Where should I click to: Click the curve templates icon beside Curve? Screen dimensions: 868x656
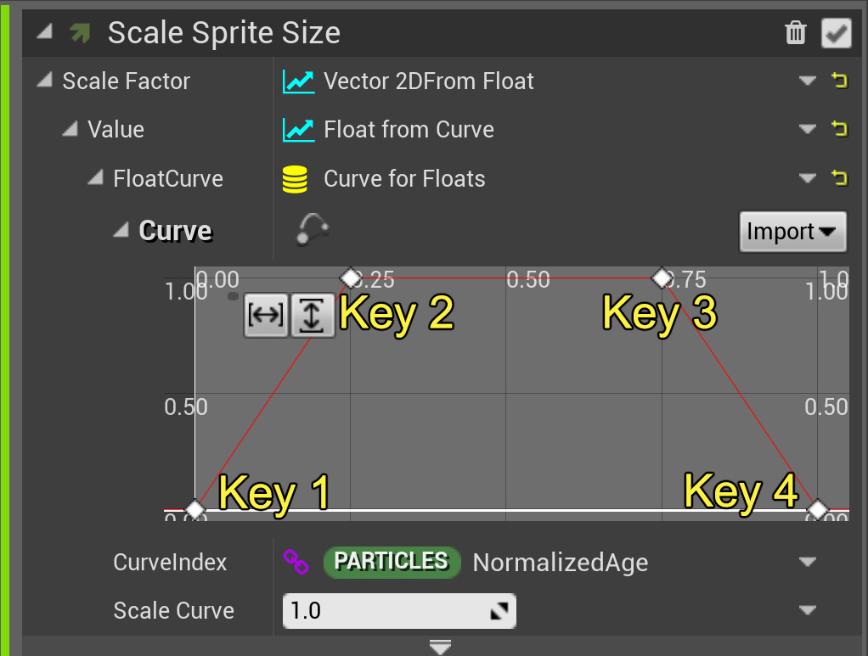point(312,229)
